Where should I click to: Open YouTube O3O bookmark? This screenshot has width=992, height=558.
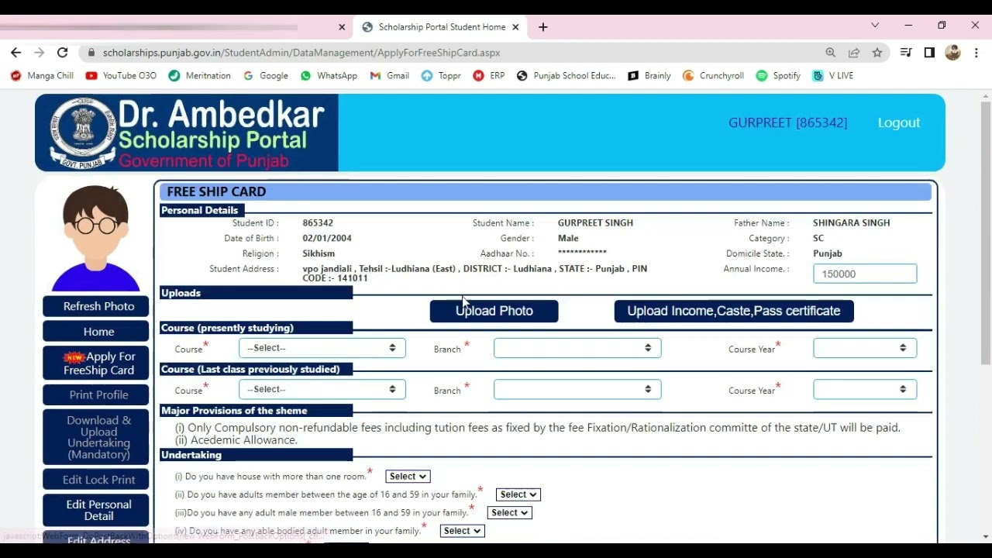click(121, 76)
